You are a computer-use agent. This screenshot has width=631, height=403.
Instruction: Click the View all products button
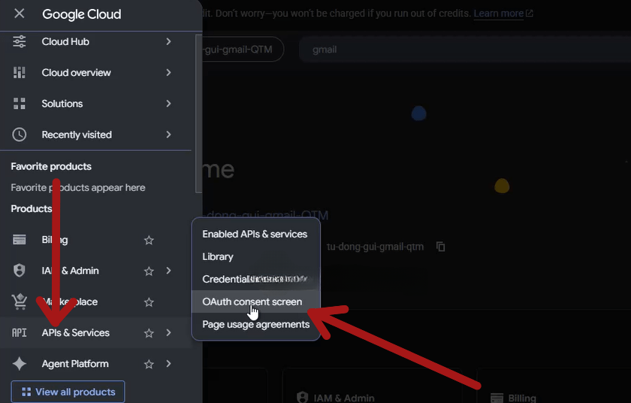(68, 392)
